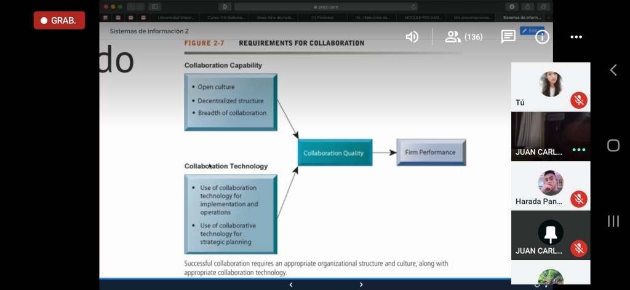Go to the previous Prezi slide arrow

[291, 284]
